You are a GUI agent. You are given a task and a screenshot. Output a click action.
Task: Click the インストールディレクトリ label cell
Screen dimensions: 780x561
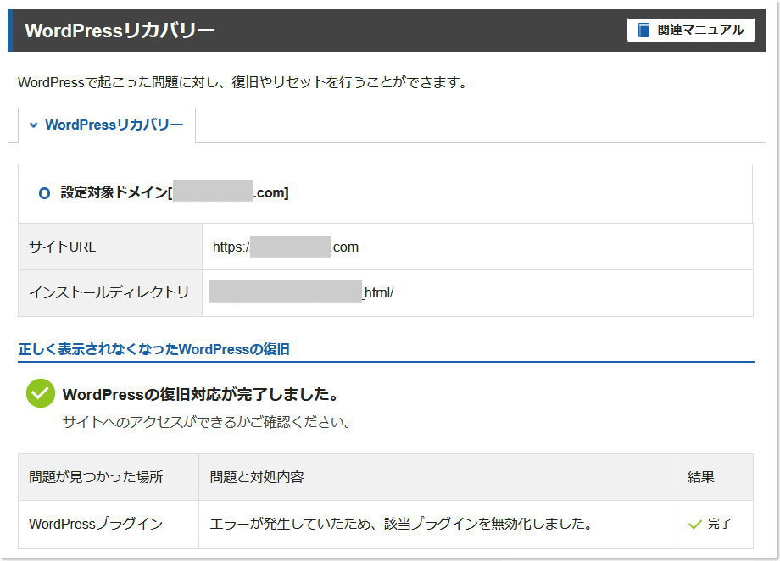pyautogui.click(x=110, y=292)
